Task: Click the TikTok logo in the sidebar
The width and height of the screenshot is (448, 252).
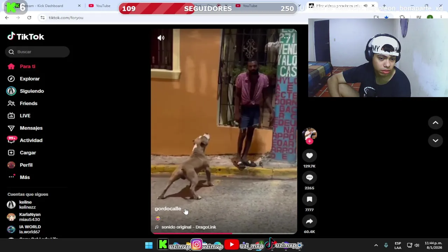Action: point(26,36)
